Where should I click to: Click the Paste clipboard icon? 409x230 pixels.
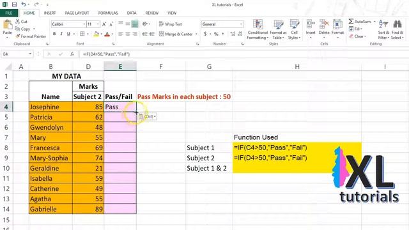[x=7, y=25]
